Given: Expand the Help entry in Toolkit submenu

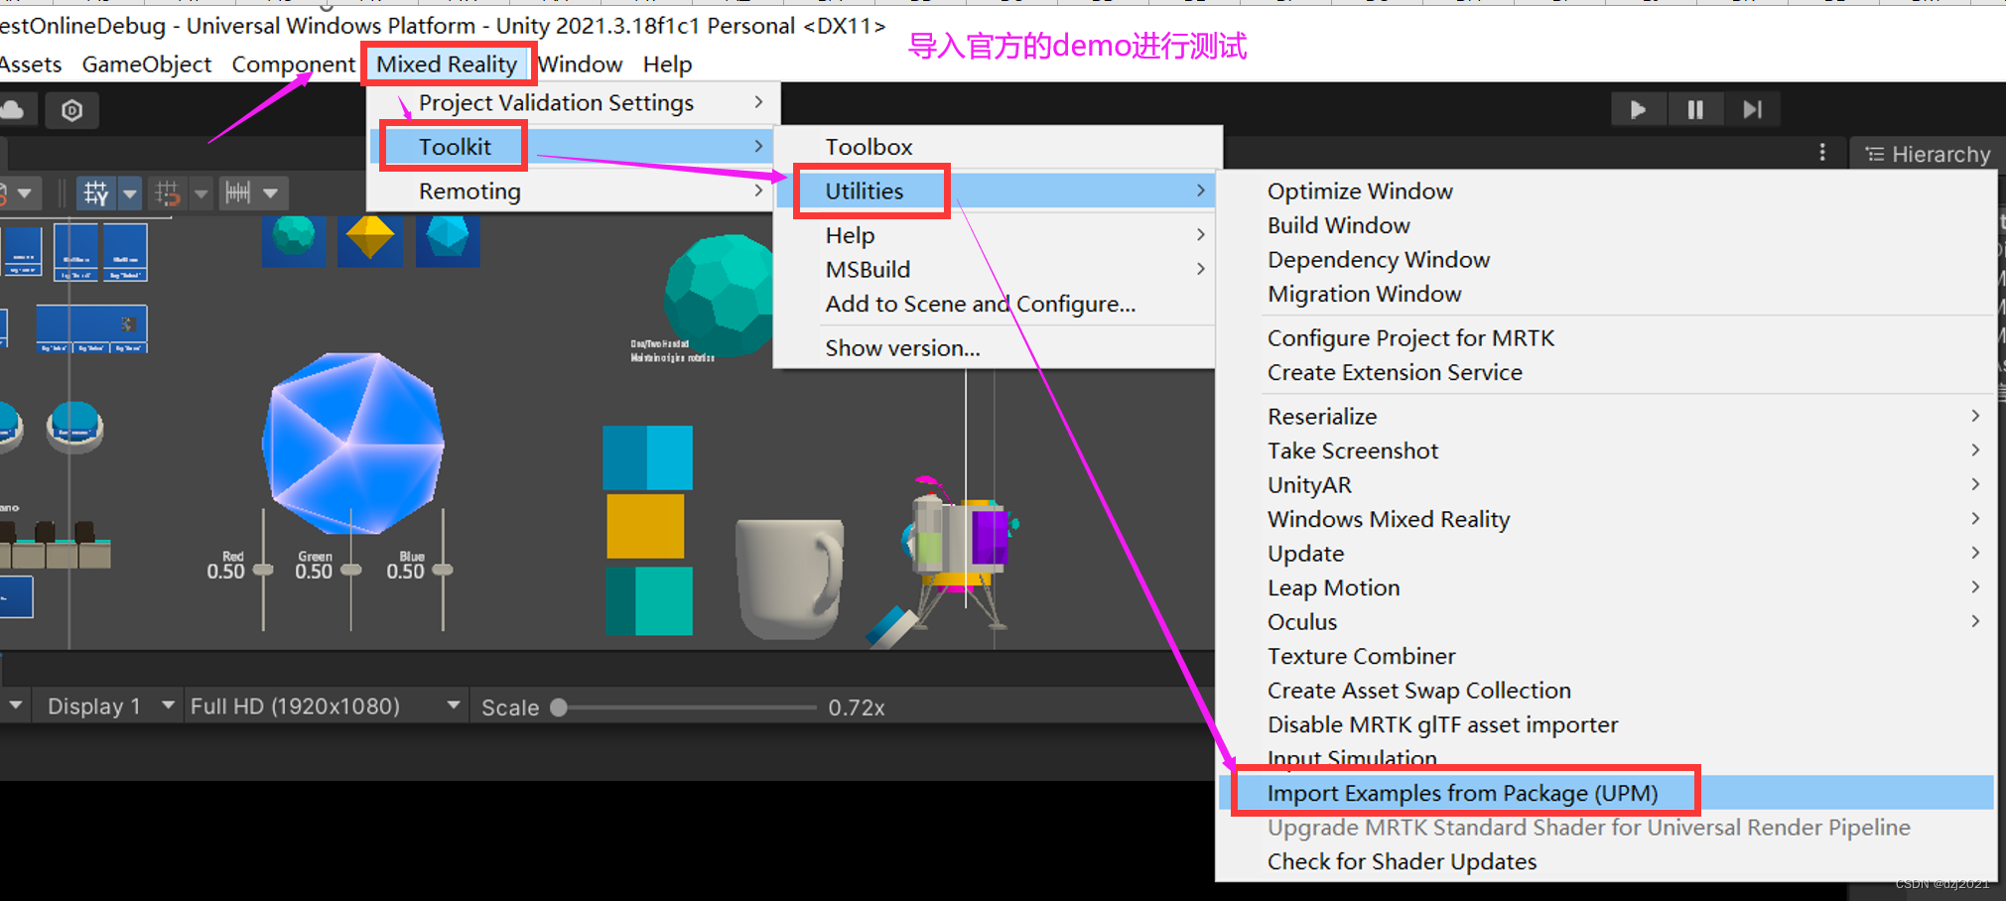Looking at the screenshot, I should click(x=996, y=235).
